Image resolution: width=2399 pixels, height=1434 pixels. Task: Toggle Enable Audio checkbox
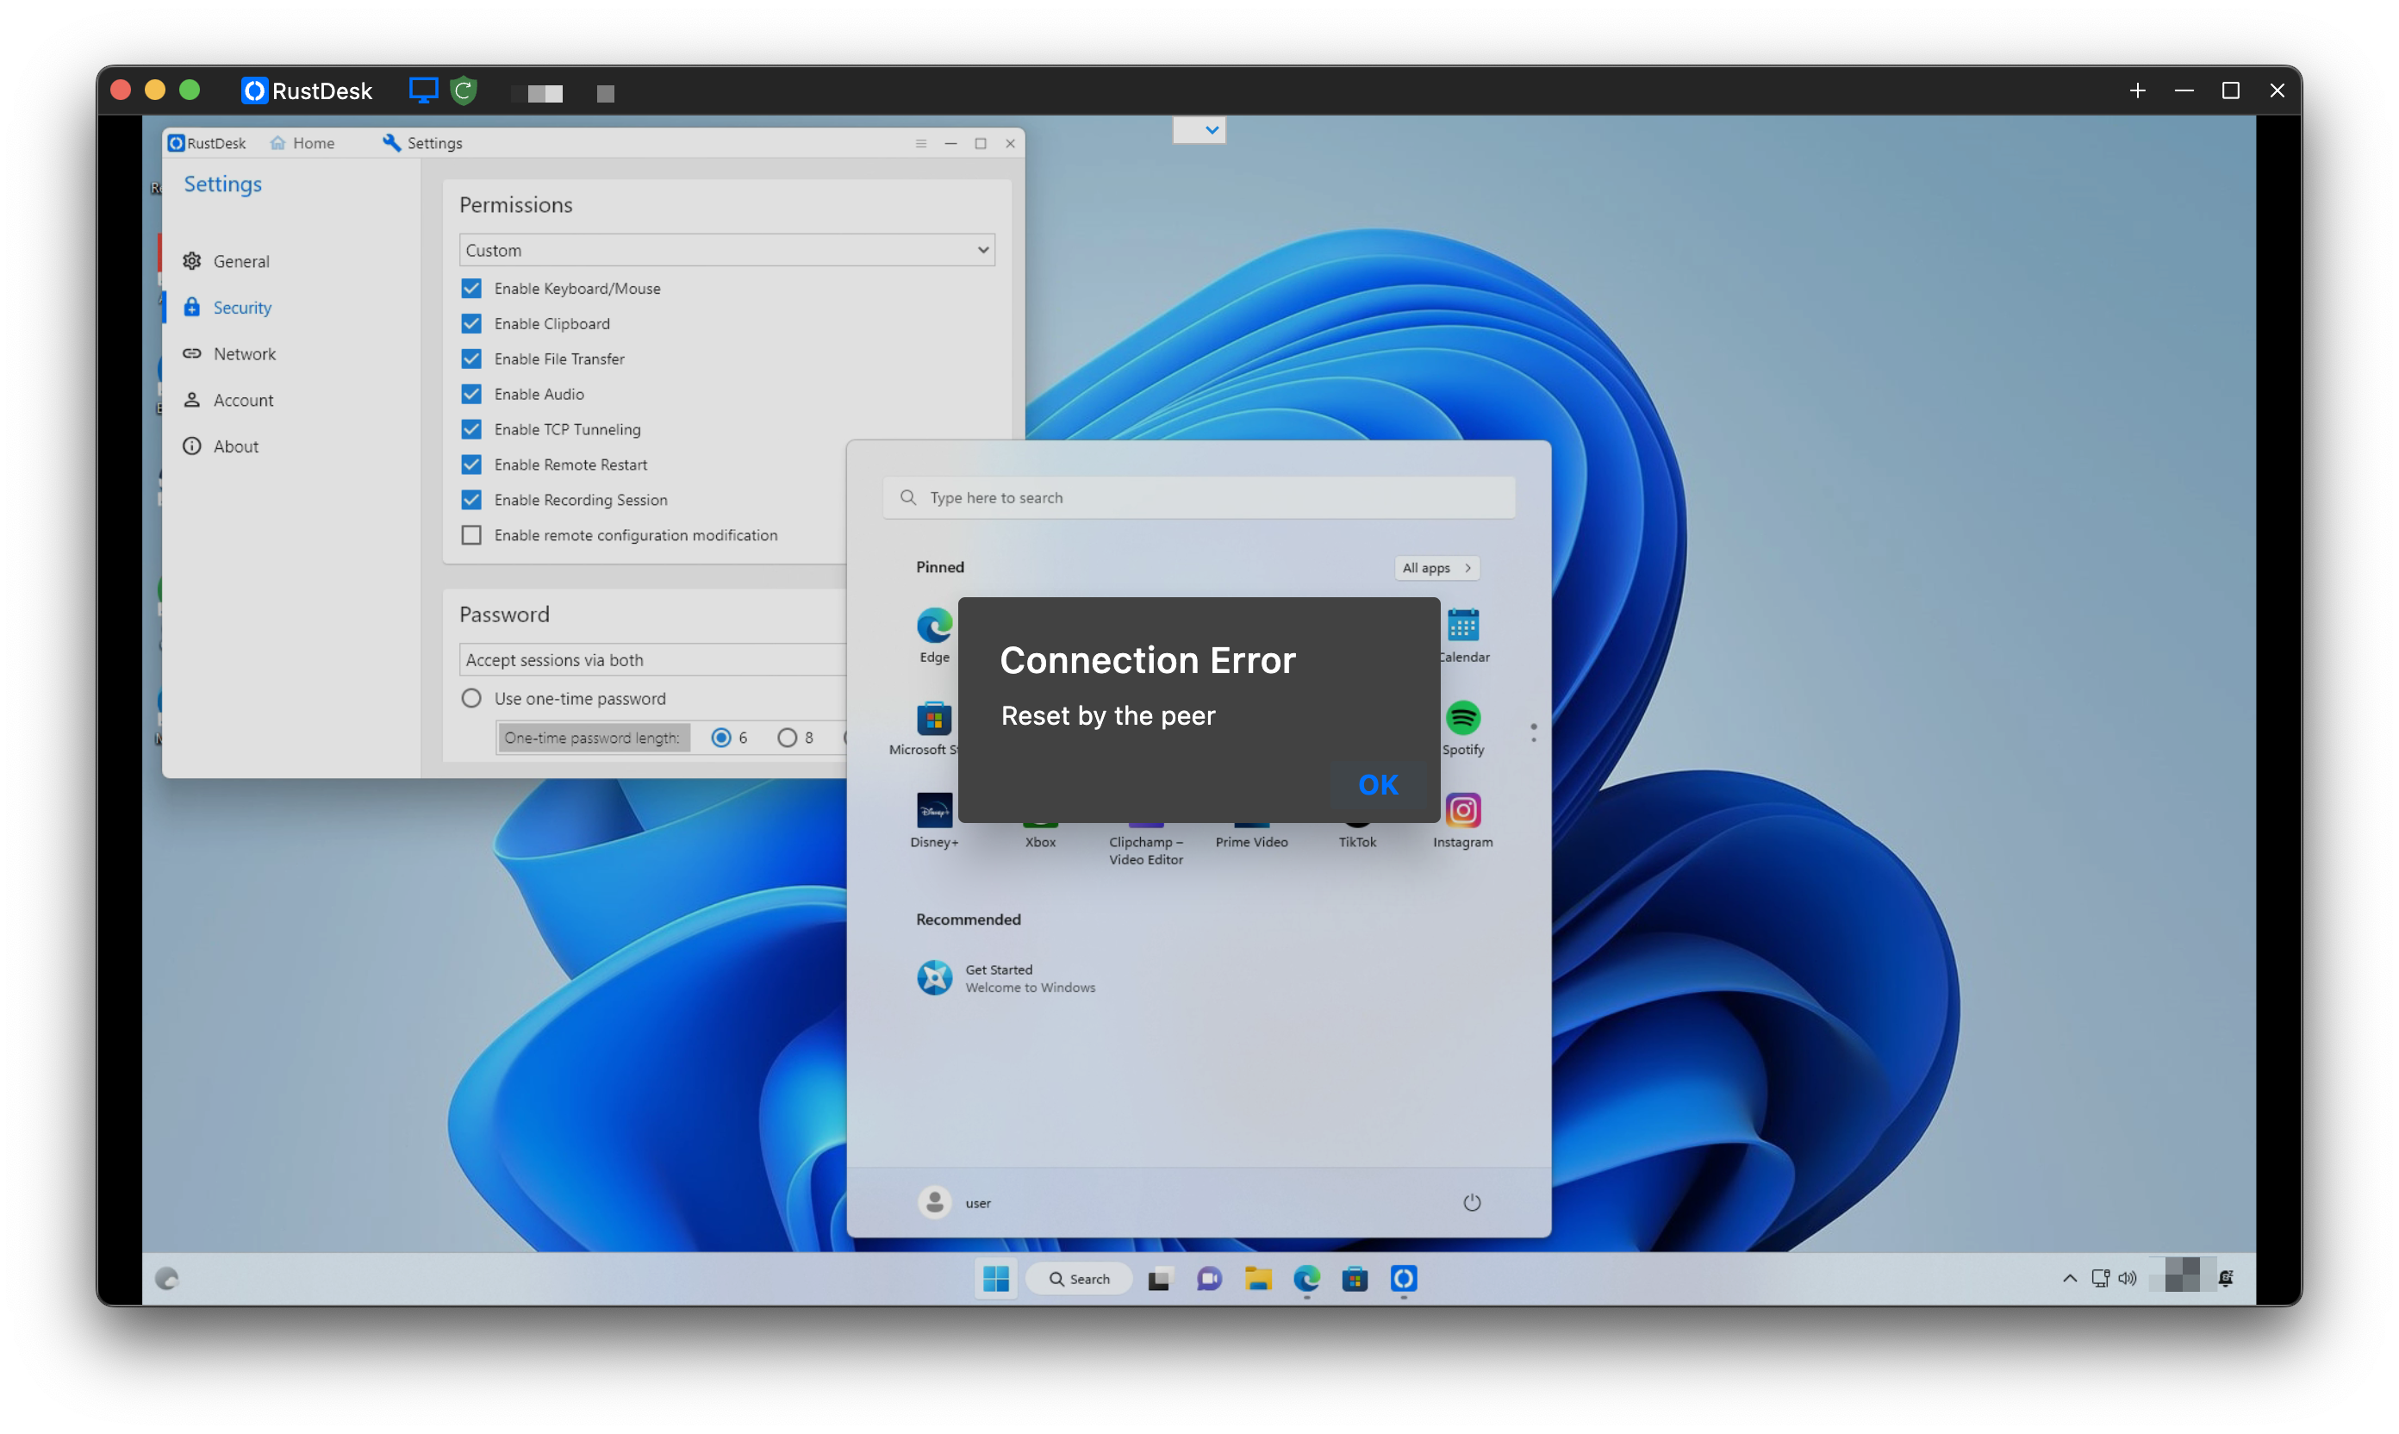(471, 394)
